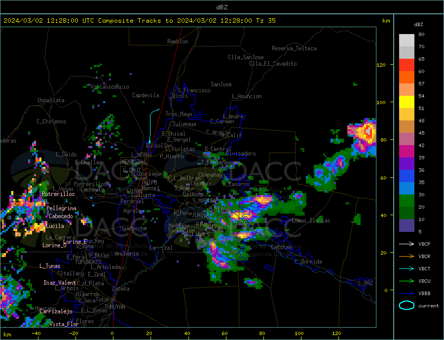Image resolution: width=444 pixels, height=340 pixels.
Task: Click the 'Reserva_Telteca' place label
Action: [294, 48]
